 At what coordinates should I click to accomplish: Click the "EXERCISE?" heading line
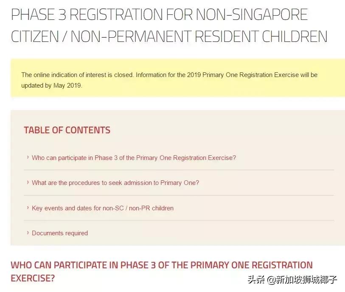tap(33, 278)
